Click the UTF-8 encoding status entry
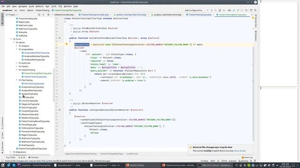The image size is (300, 168). [224, 161]
